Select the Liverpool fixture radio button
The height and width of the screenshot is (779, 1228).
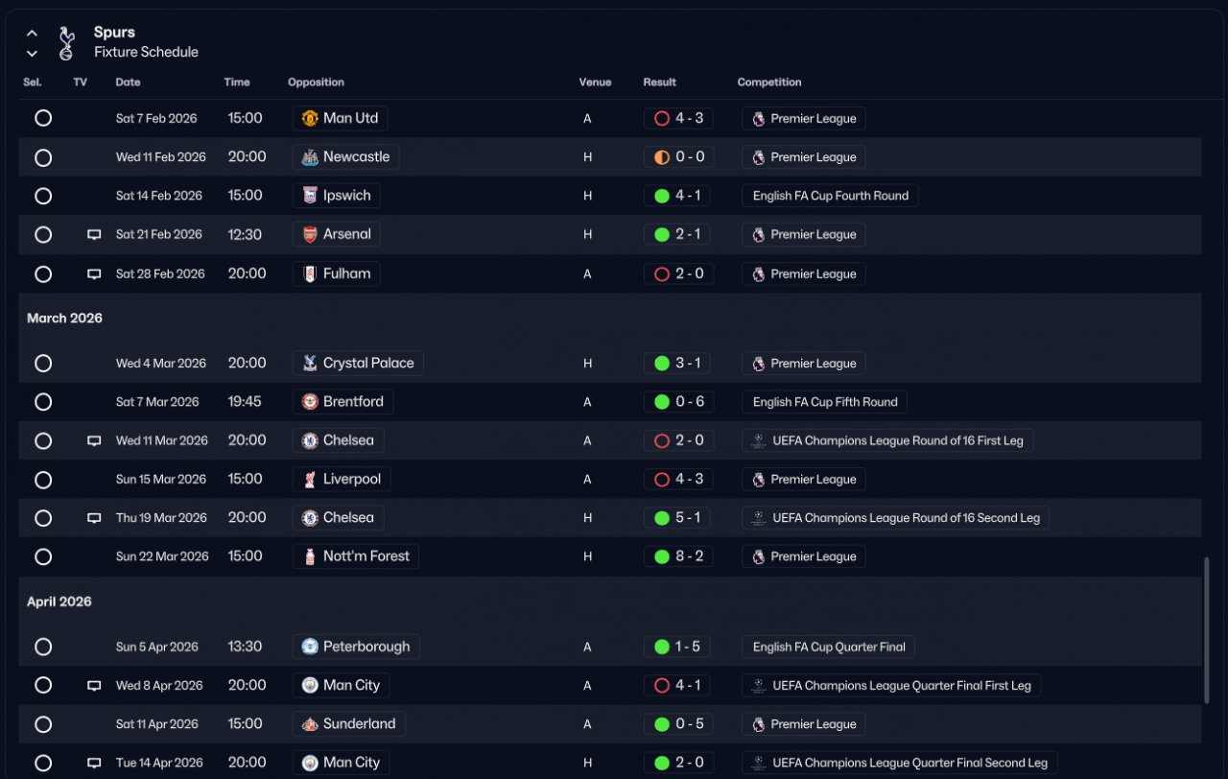[43, 479]
